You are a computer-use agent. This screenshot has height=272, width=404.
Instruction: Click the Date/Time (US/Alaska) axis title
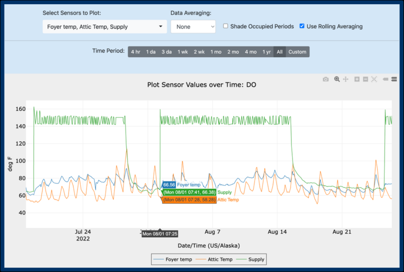click(209, 246)
